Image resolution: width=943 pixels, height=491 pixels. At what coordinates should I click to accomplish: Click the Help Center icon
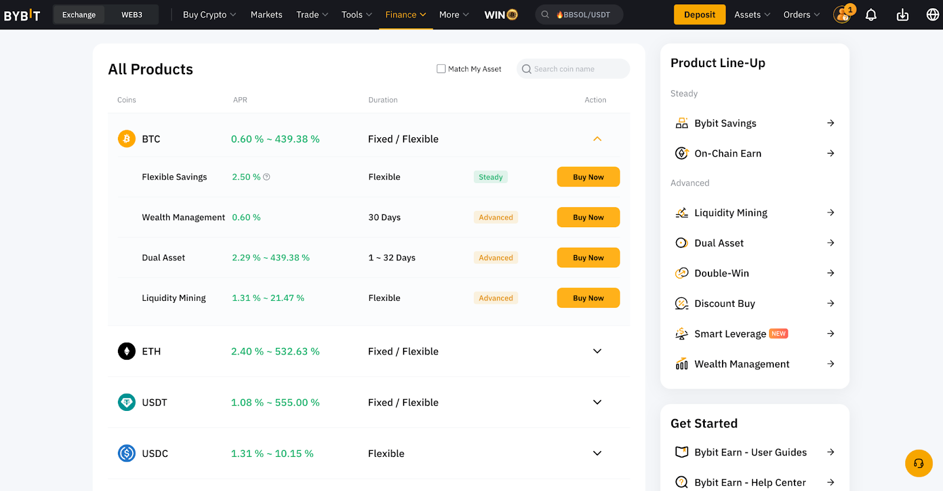pyautogui.click(x=682, y=483)
